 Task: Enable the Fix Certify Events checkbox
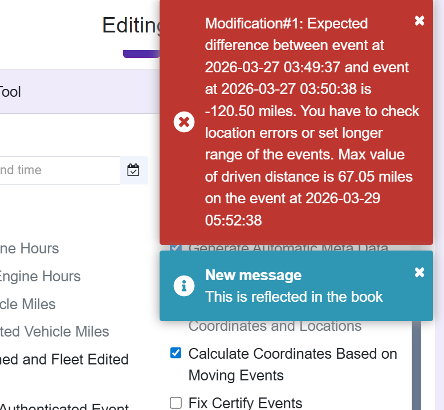tap(176, 403)
